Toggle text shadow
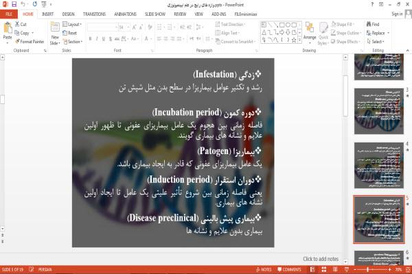Image resolution: width=412 pixels, height=274 pixels. (x=110, y=39)
